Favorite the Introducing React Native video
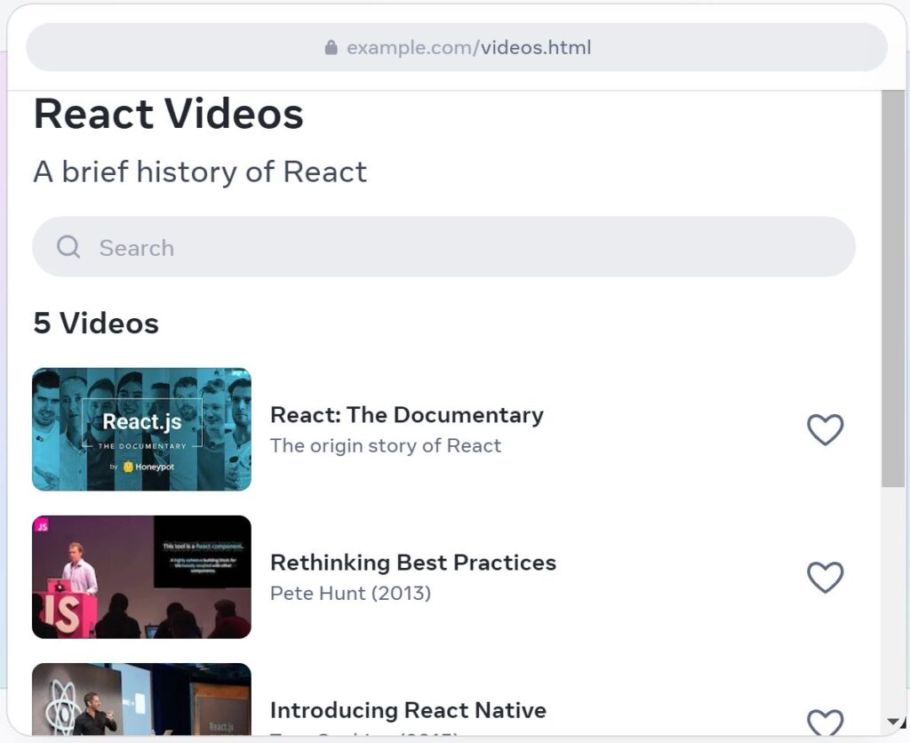 tap(825, 723)
